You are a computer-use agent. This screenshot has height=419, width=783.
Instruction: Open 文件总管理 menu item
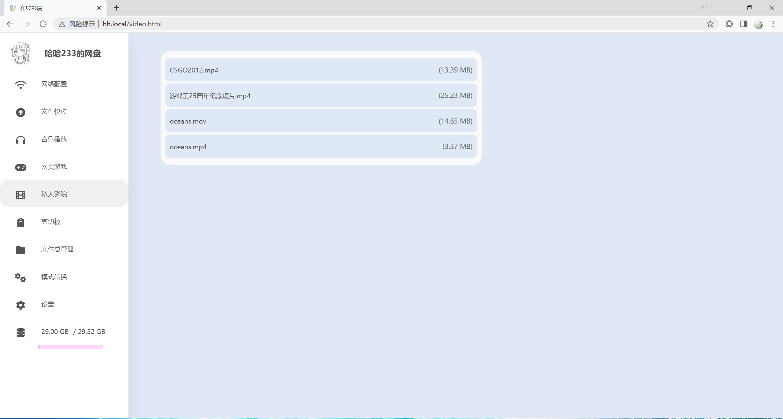click(57, 249)
